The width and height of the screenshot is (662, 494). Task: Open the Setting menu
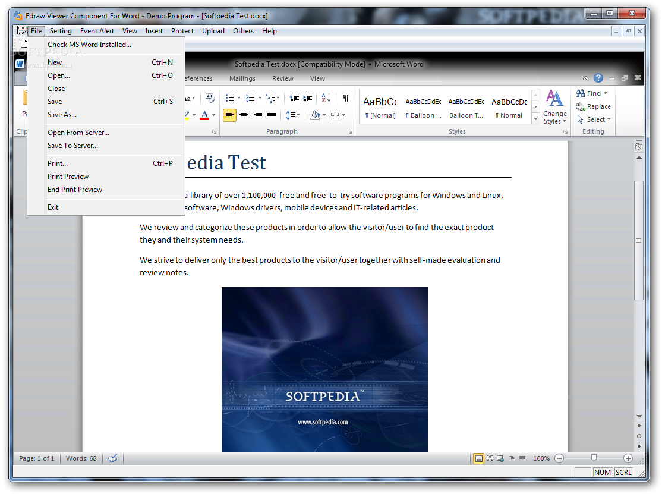(x=61, y=31)
